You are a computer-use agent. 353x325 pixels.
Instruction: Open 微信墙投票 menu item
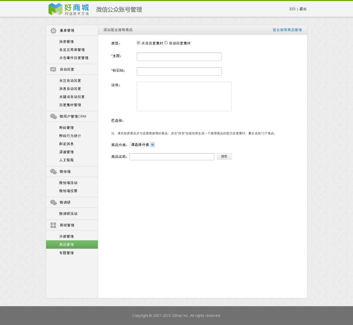[68, 191]
